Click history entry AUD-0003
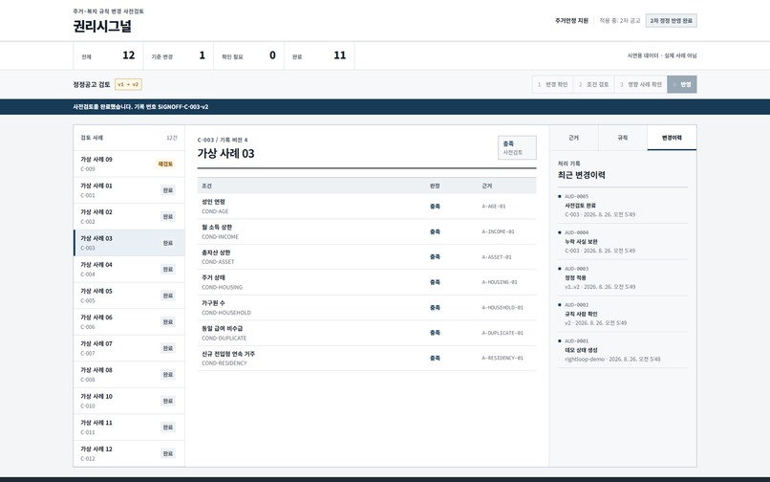Image resolution: width=770 pixels, height=482 pixels. pos(623,278)
